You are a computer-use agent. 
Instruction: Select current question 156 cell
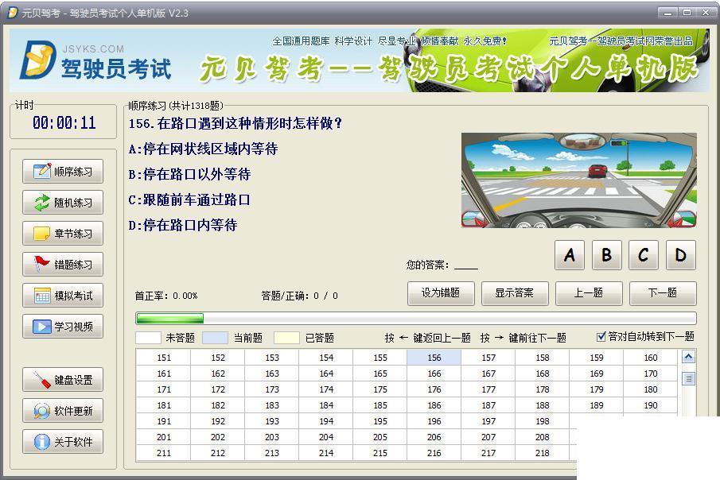(434, 358)
